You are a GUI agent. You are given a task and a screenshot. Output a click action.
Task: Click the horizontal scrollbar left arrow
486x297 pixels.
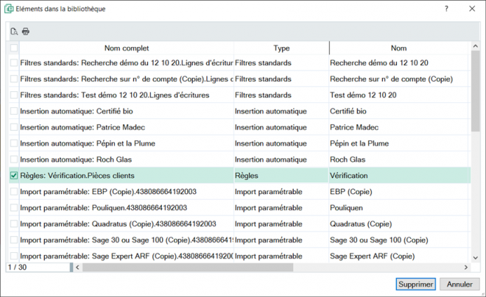77,267
